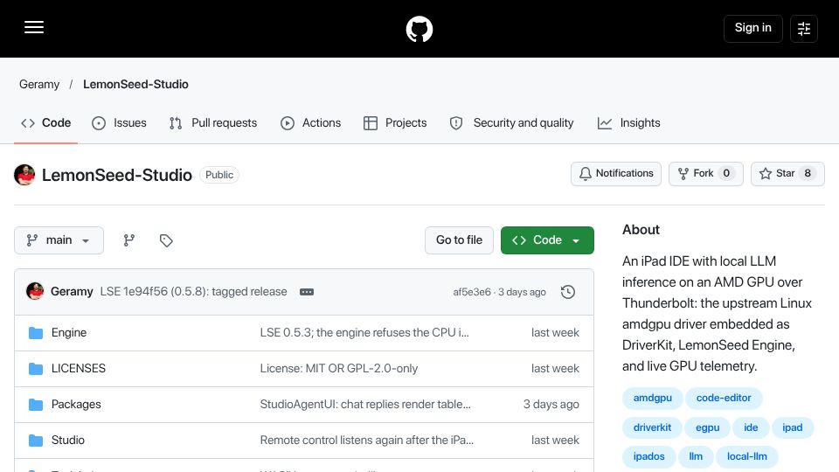This screenshot has height=472, width=839.
Task: Click the Engine folder icon
Action: coord(36,333)
